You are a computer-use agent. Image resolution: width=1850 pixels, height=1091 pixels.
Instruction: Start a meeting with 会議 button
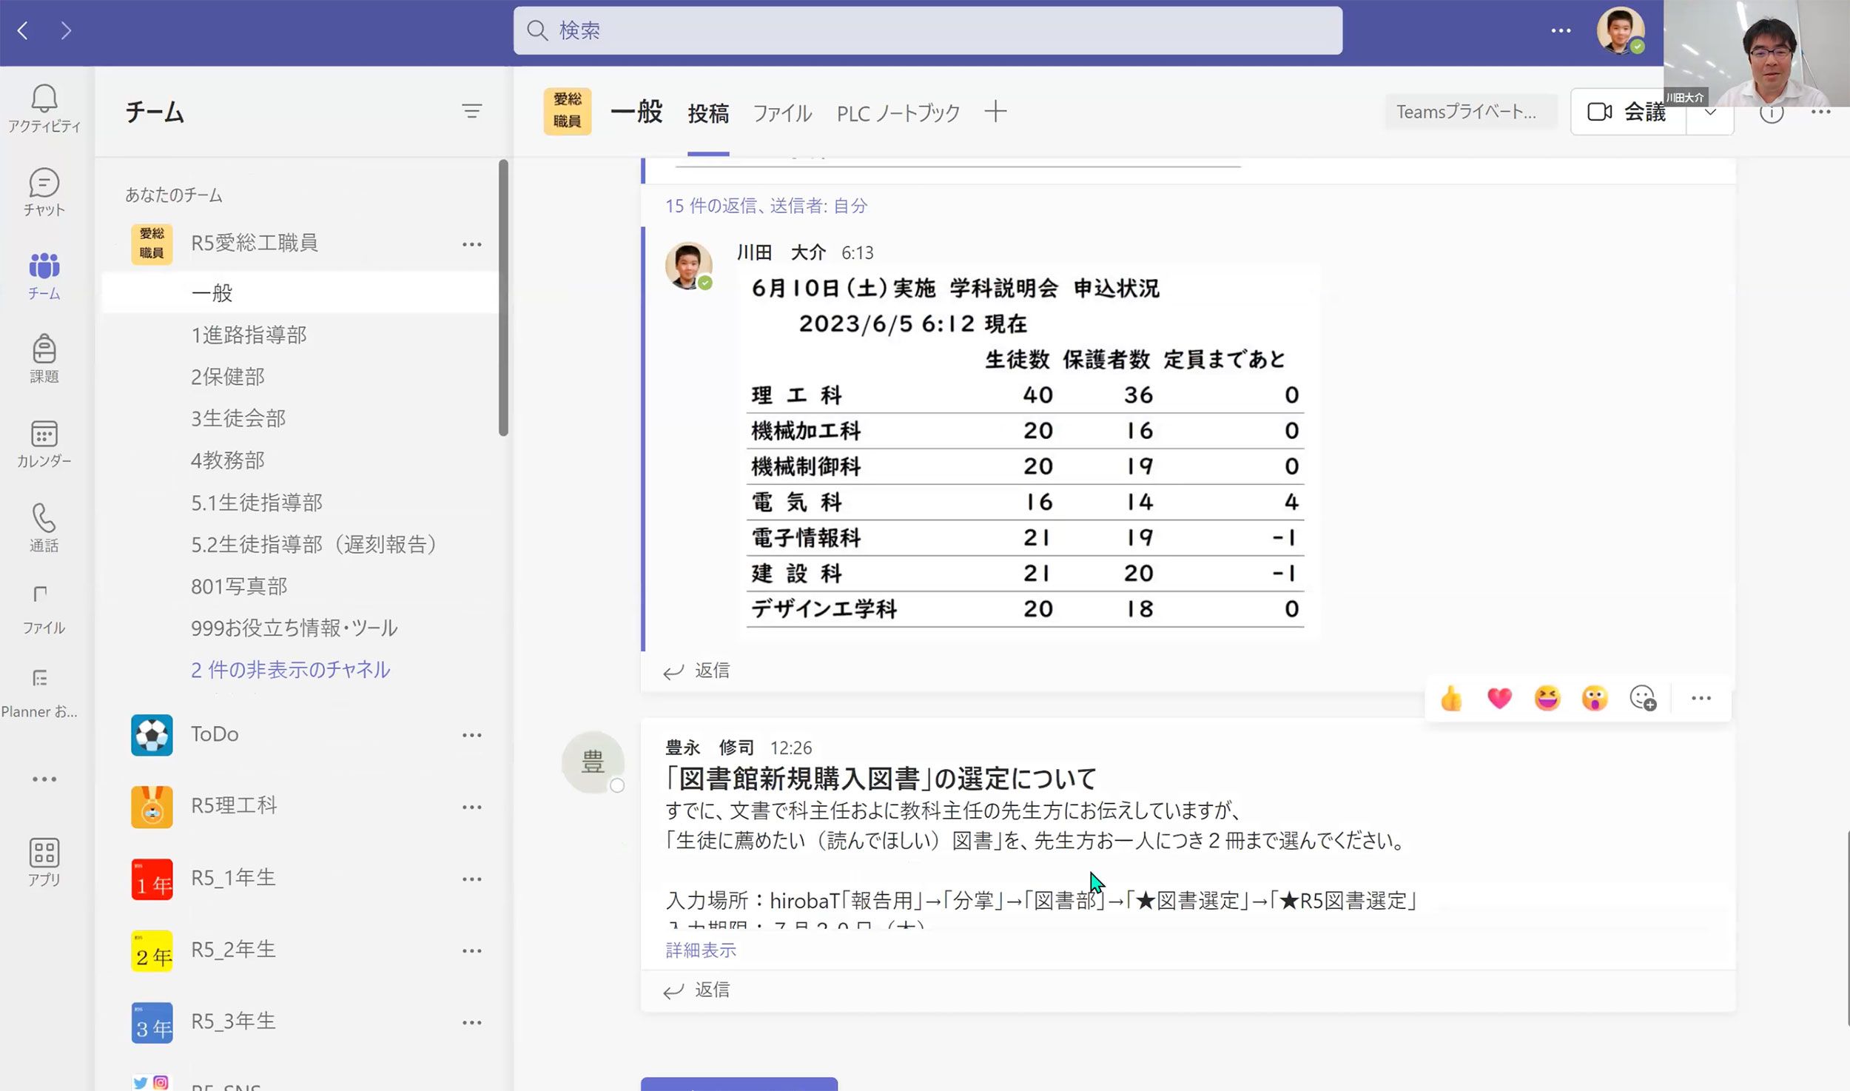(x=1628, y=113)
